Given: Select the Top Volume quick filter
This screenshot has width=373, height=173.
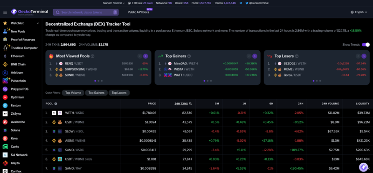Looking at the screenshot, I should [73, 93].
